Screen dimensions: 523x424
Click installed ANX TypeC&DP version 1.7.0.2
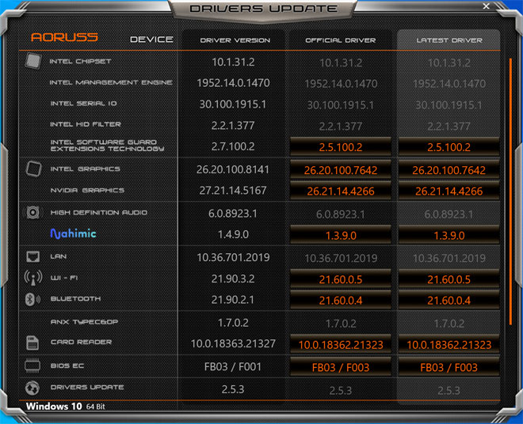(x=233, y=323)
